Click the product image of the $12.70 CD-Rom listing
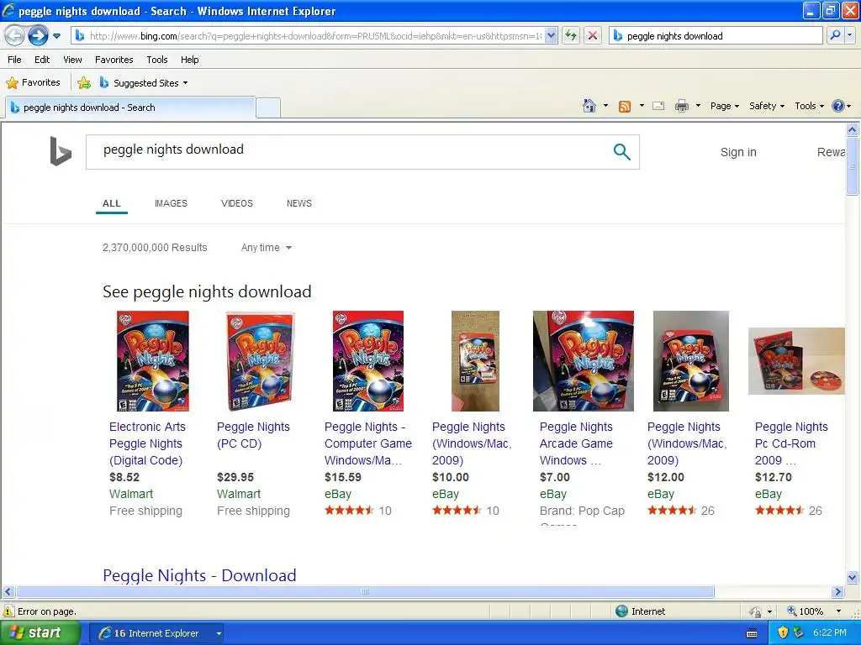The image size is (861, 645). 796,361
